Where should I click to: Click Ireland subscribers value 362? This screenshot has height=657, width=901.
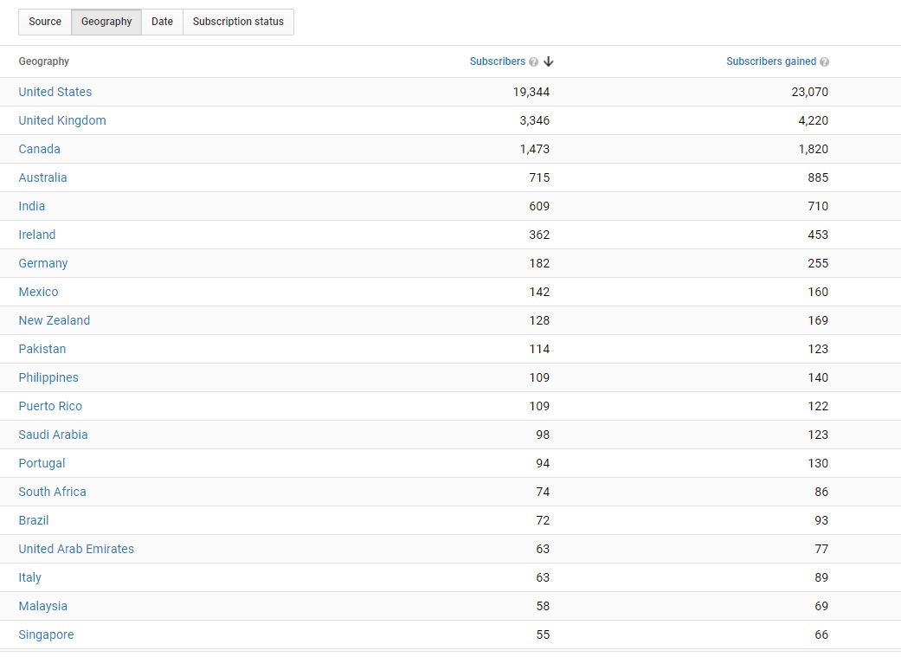click(x=539, y=235)
